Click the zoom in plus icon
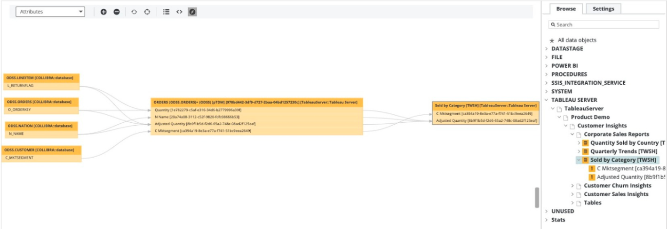Screen dimensions: 667x229 pos(103,12)
